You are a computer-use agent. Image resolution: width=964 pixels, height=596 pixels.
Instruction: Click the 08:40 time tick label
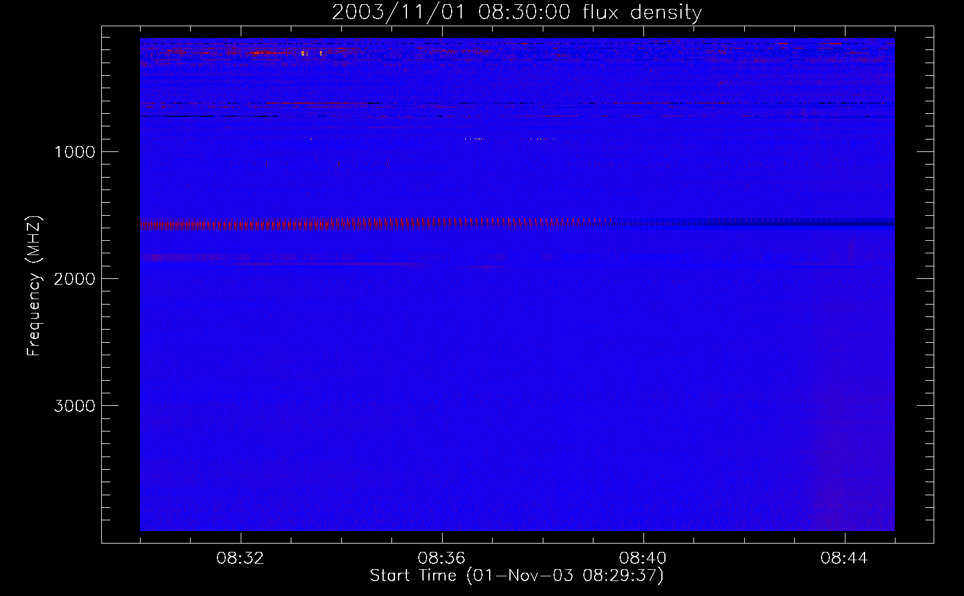643,558
